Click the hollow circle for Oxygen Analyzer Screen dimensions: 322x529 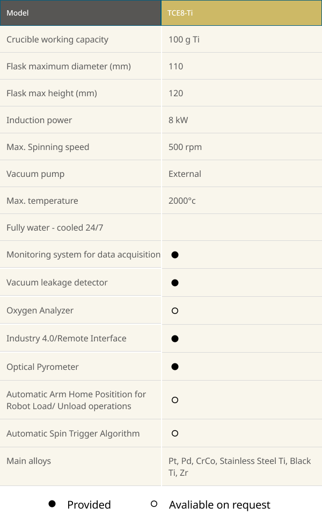coord(175,311)
